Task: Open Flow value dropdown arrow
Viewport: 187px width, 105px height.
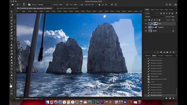Action: click(x=78, y=5)
